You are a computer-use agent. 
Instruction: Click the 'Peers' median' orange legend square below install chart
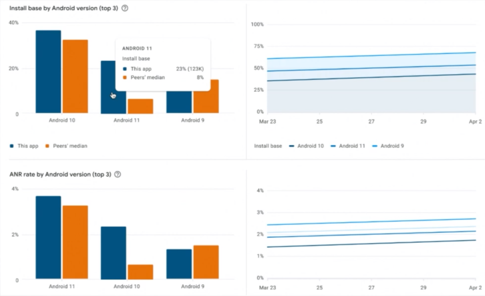point(47,146)
